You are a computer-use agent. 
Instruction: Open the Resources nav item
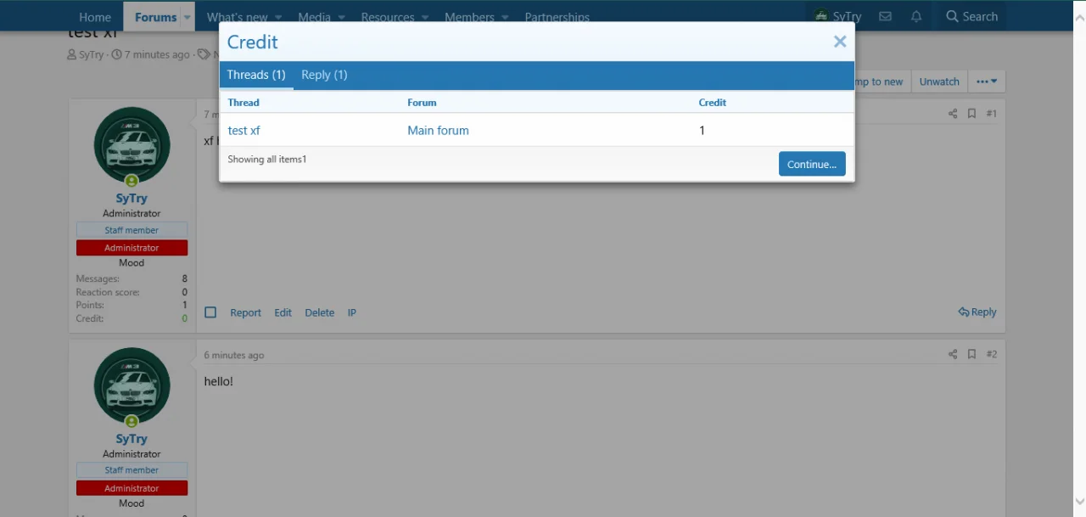pos(388,17)
